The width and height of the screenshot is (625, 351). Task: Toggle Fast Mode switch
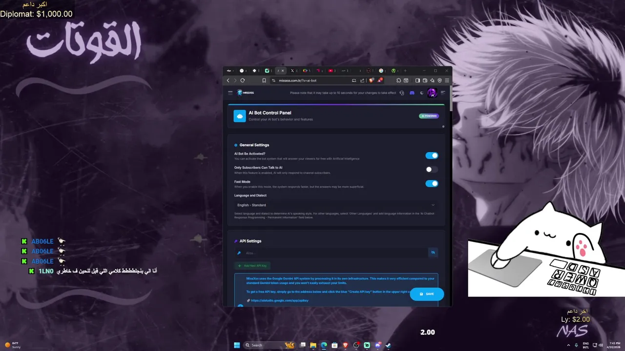[432, 183]
